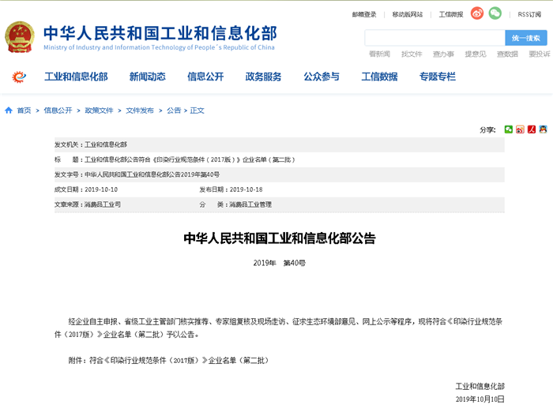Share article via red Renren share icon
Viewport: 553px width, 412px height.
coord(532,129)
